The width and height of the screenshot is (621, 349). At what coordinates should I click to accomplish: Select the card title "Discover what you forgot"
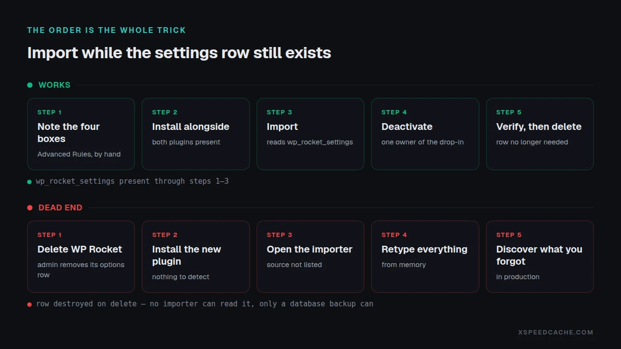click(539, 255)
